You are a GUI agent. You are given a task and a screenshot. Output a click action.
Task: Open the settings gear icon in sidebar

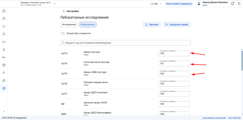(4, 88)
